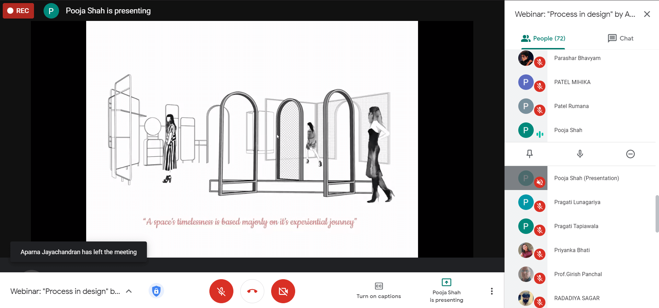The height and width of the screenshot is (308, 659).
Task: Click the muted audio icon on Pooja Shah (Presentation)
Action: 540,182
